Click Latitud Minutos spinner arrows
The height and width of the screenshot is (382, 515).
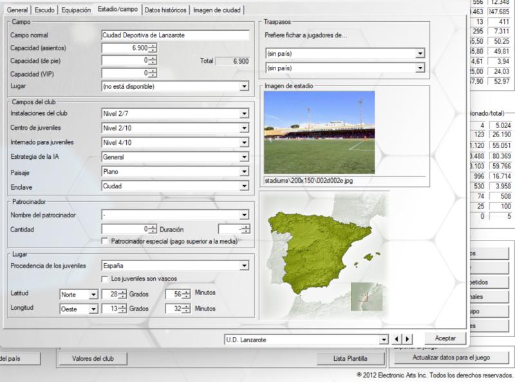coord(186,294)
